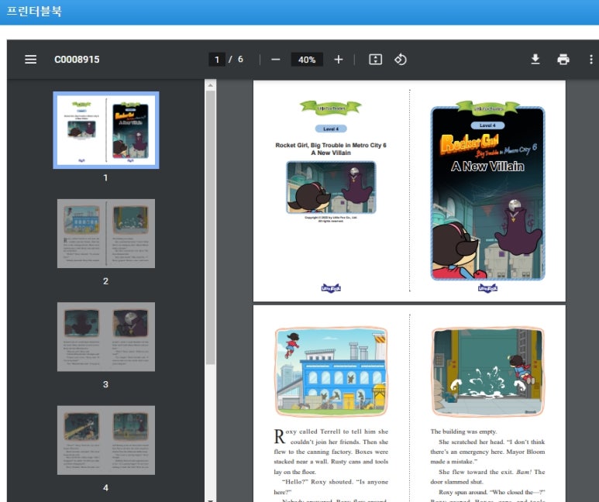Click the thumbnail panel scrollbar
599x502 pixels.
pos(210,227)
